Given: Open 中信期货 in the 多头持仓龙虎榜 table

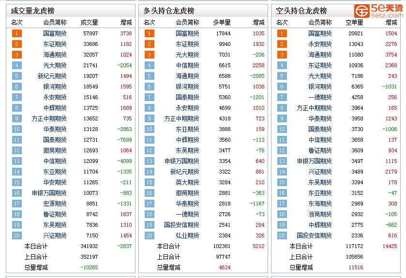Looking at the screenshot, I should [187, 65].
